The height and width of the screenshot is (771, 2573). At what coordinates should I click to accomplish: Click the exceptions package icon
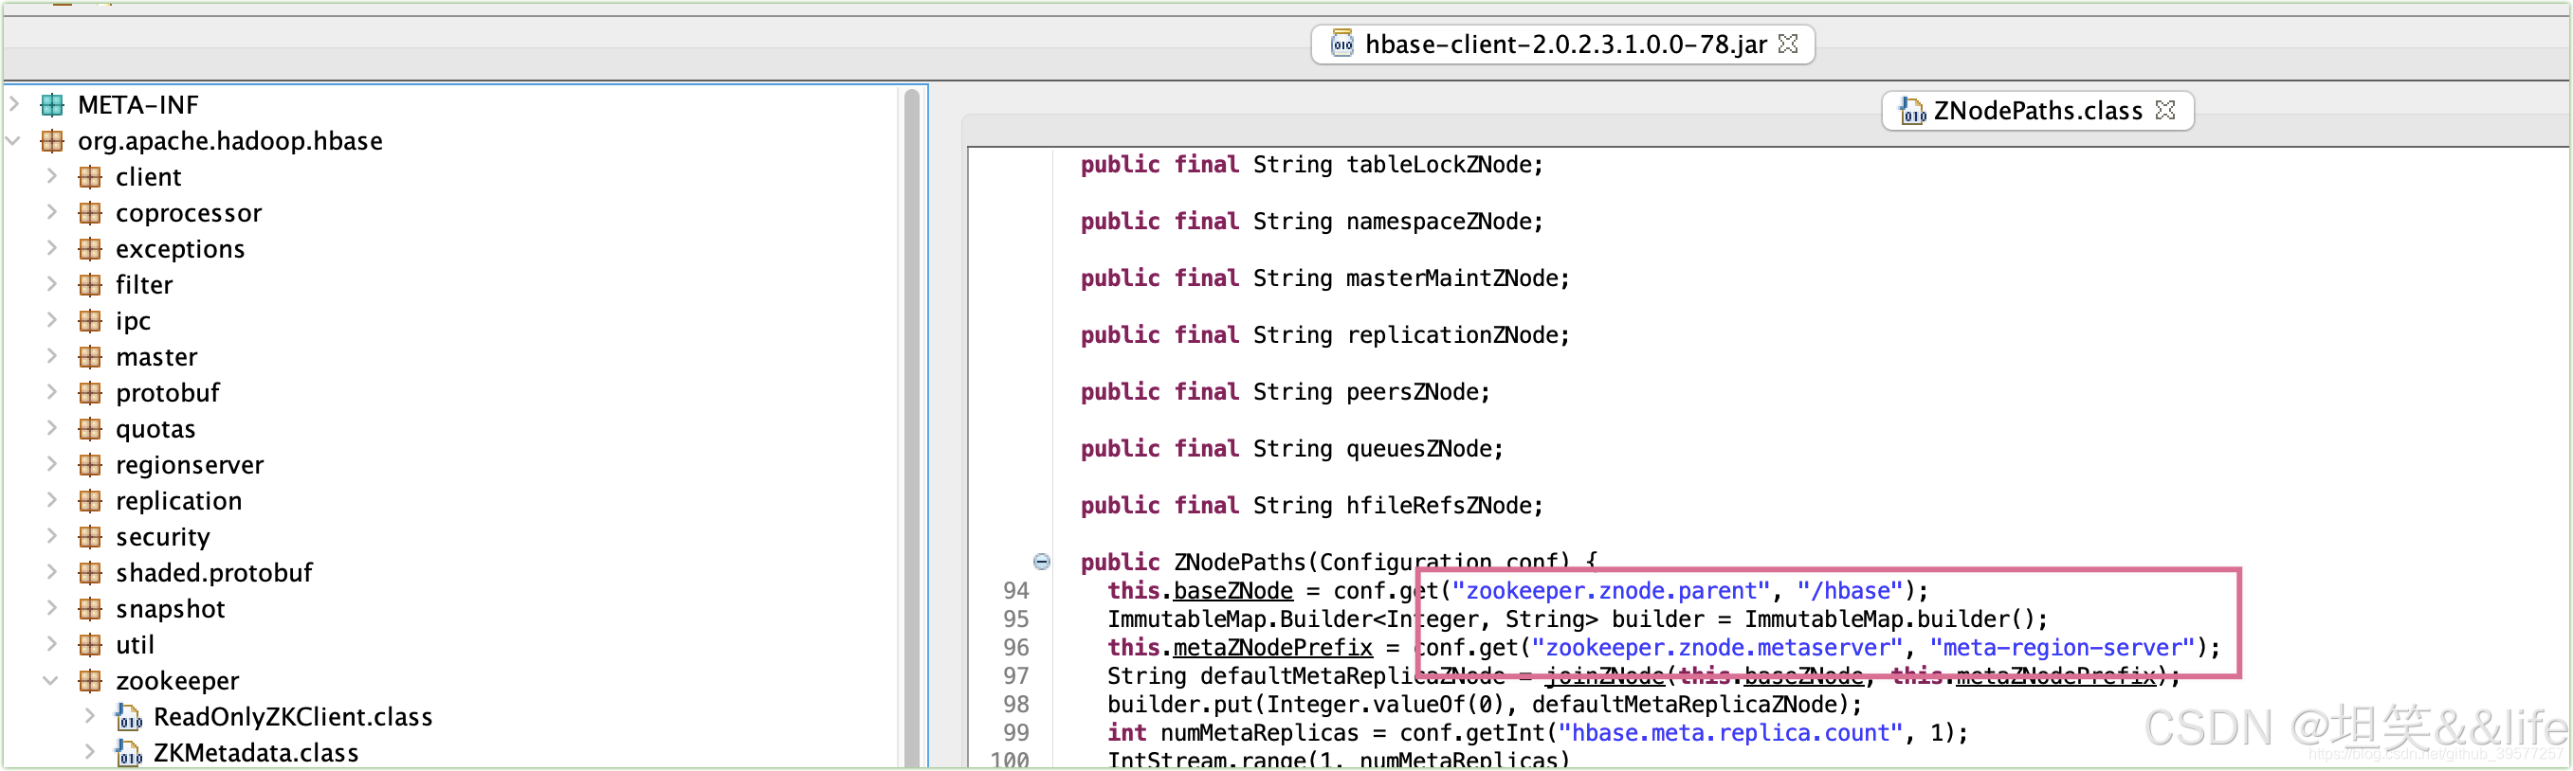pyautogui.click(x=90, y=248)
